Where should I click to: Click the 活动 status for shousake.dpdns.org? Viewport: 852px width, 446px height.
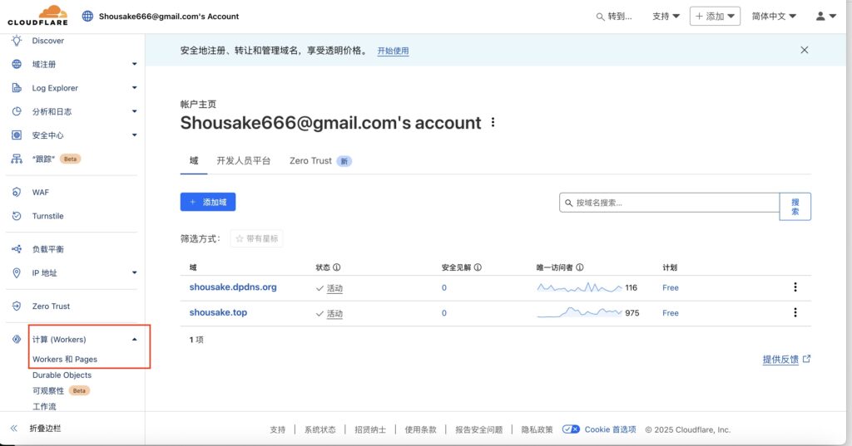pyautogui.click(x=334, y=288)
